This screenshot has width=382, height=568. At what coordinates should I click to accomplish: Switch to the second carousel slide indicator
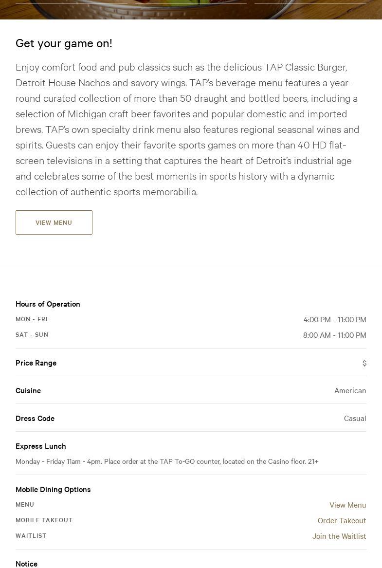(x=191, y=3)
